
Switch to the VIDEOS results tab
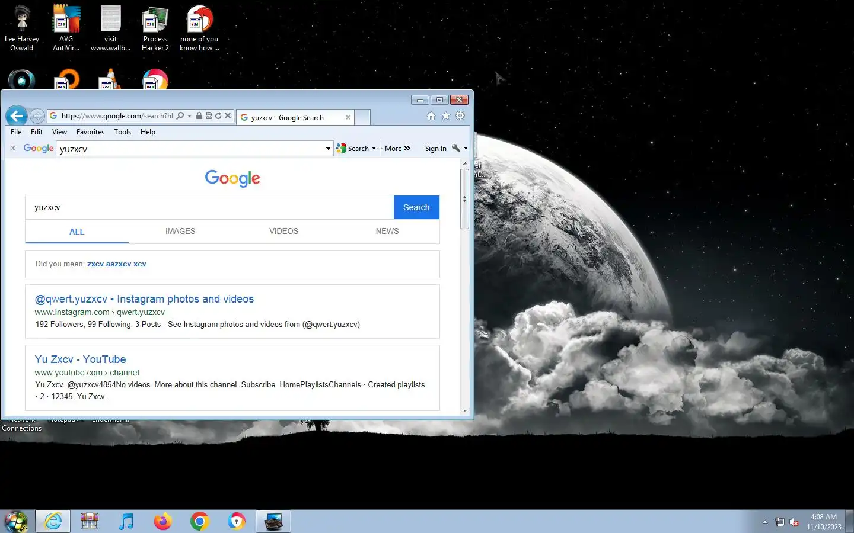coord(283,231)
